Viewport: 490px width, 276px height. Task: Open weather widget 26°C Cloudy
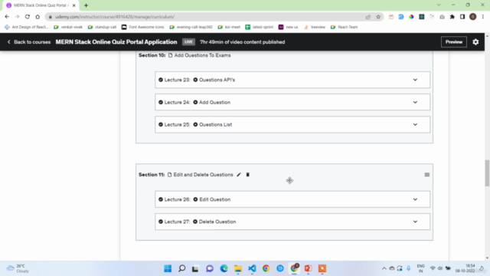pyautogui.click(x=18, y=268)
